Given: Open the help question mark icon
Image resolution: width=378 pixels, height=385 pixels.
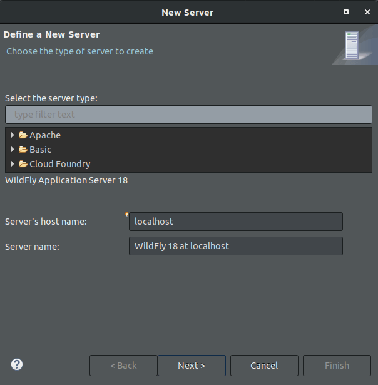Looking at the screenshot, I should (x=17, y=364).
